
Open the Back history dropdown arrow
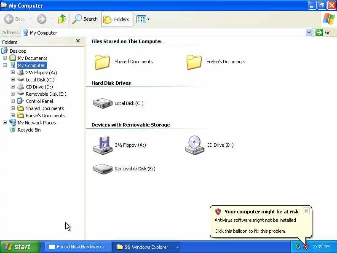(30, 19)
